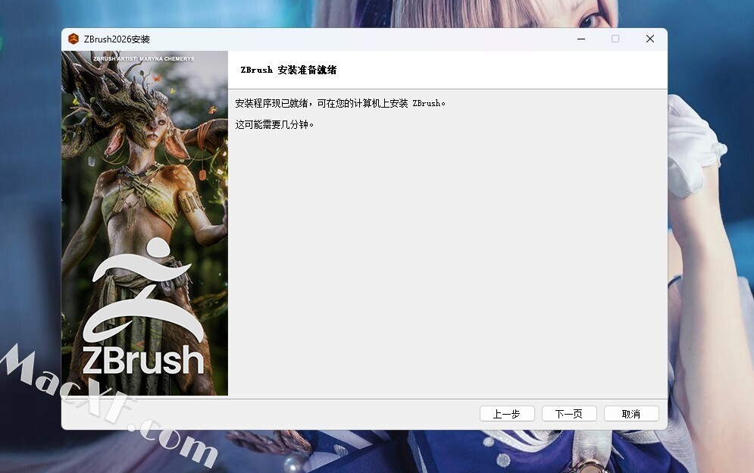This screenshot has width=754, height=473.
Task: Click the ZBrush installer icon in title bar
Action: click(74, 39)
